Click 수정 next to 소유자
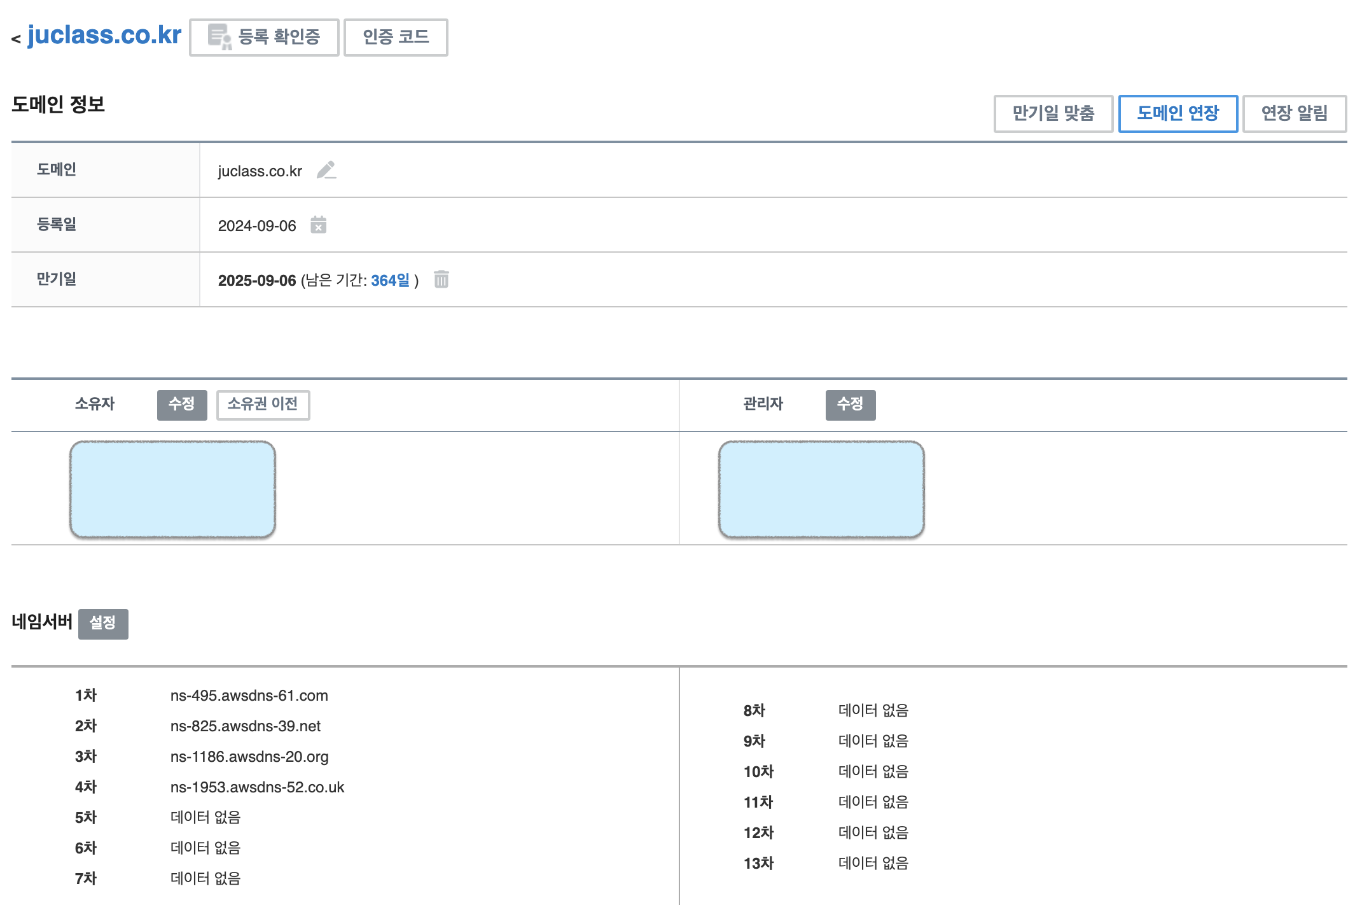 182,404
